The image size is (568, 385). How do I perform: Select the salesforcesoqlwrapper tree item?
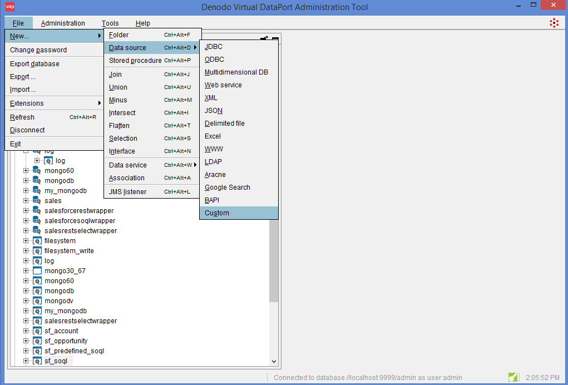click(80, 220)
